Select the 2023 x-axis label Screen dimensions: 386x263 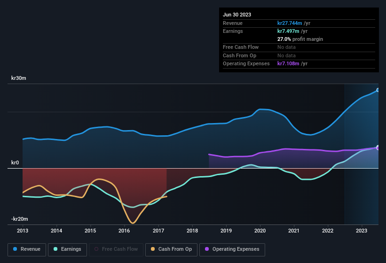(x=362, y=231)
